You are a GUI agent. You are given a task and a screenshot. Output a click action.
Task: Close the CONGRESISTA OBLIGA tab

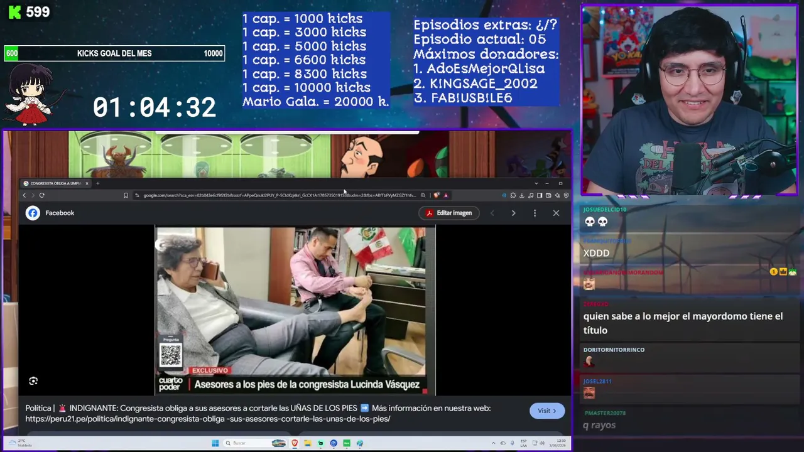pyautogui.click(x=87, y=183)
